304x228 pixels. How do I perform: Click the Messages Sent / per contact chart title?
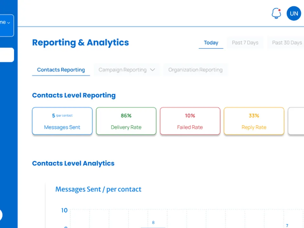pos(98,189)
